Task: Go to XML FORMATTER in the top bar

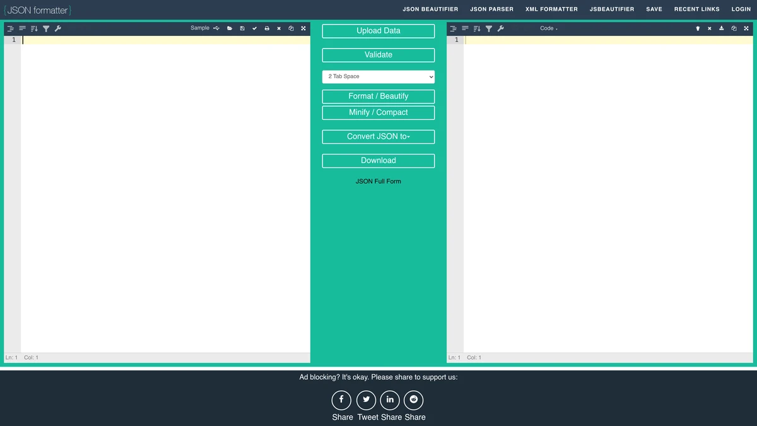Action: coord(551,9)
